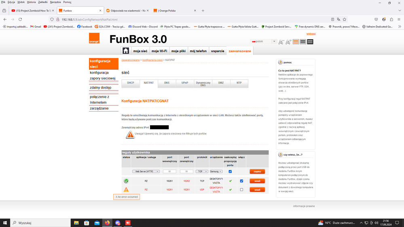
Task: Select the black-and-white contrast theme icon
Action: coord(303,42)
